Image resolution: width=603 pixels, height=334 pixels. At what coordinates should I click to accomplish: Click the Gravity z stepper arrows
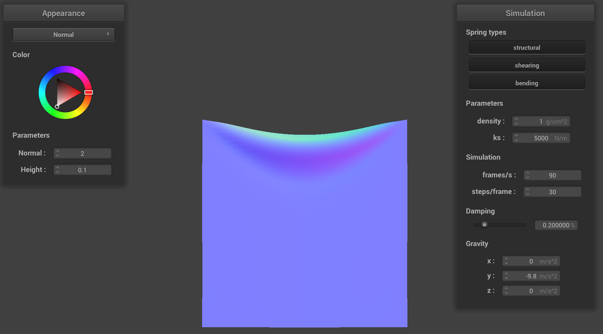[506, 291]
